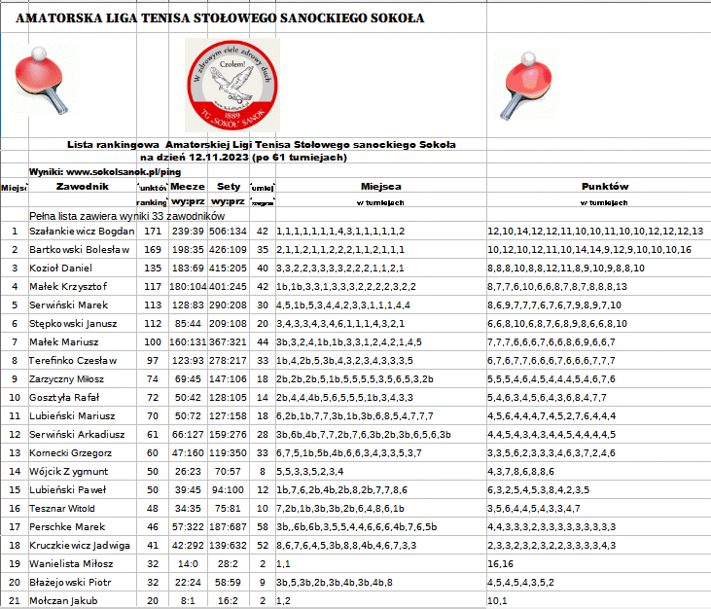
Task: Select cell with player Szałankiewicz Bogdan
Action: tap(82, 232)
